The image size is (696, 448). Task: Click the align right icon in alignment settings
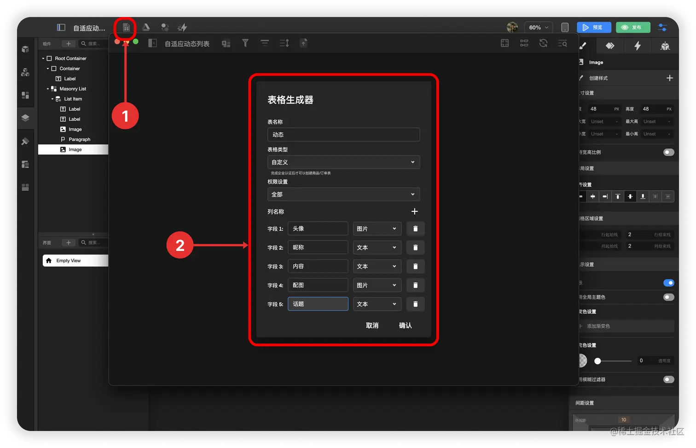605,197
